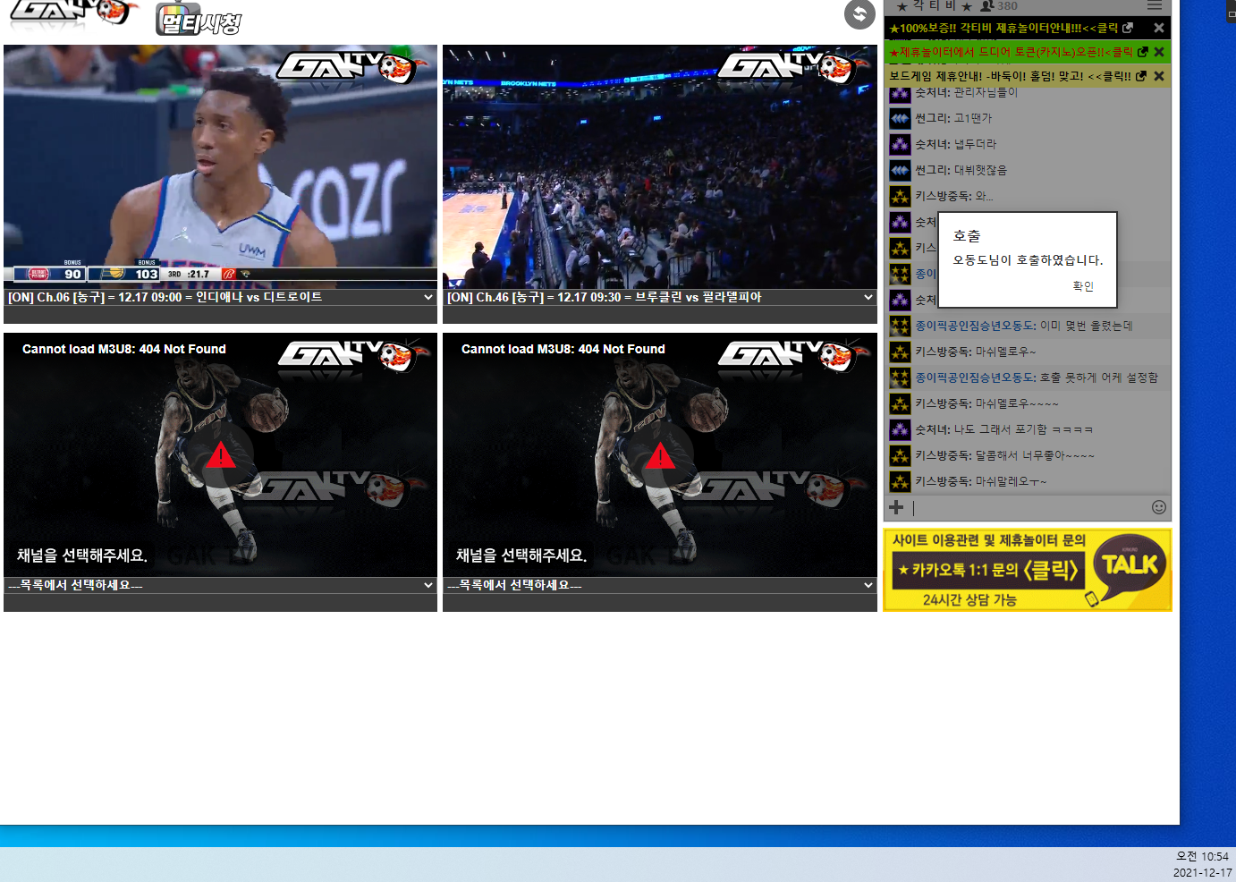This screenshot has height=882, width=1236.
Task: Click the warning icon in bottom-right player
Action: click(x=660, y=455)
